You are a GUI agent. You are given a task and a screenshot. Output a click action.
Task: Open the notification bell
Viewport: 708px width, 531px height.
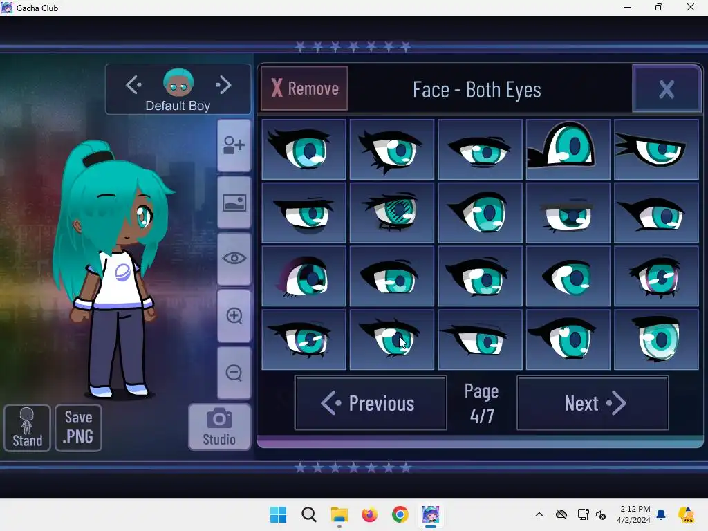pos(661,514)
